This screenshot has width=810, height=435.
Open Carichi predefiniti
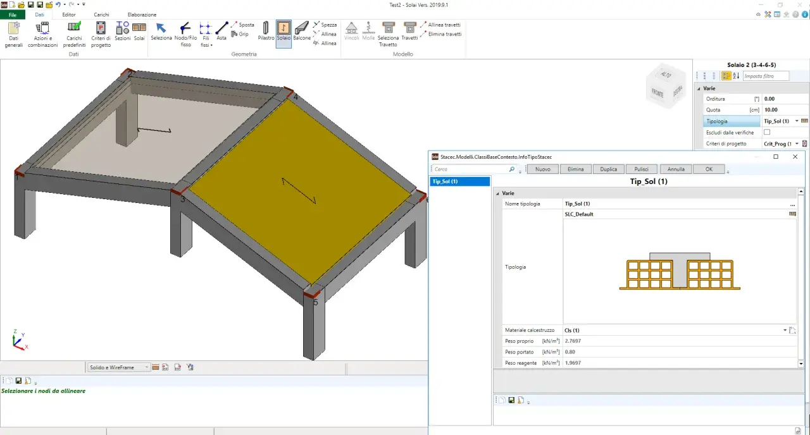(x=74, y=34)
